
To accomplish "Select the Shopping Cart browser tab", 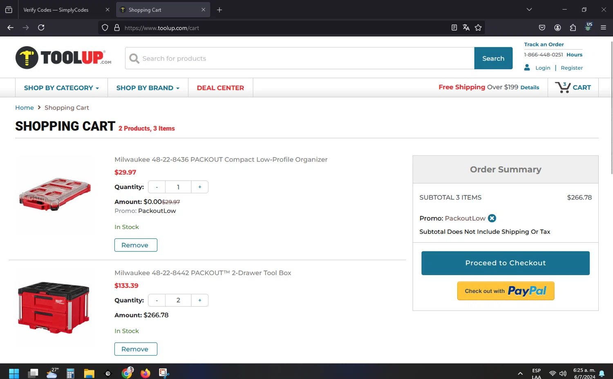I will (x=163, y=10).
